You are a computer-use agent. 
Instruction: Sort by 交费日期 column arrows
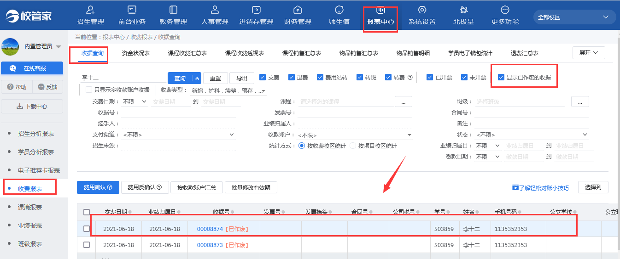tap(130, 212)
